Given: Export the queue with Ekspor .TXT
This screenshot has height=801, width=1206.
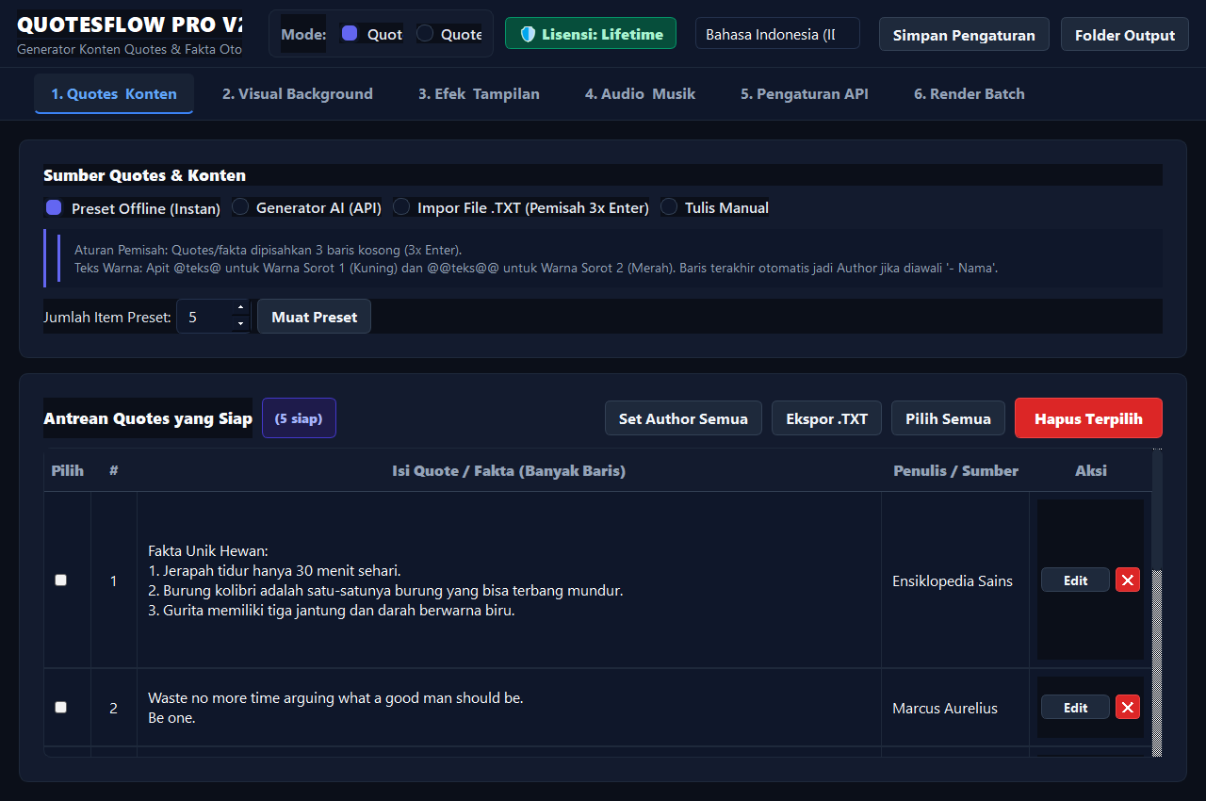Looking at the screenshot, I should tap(826, 418).
